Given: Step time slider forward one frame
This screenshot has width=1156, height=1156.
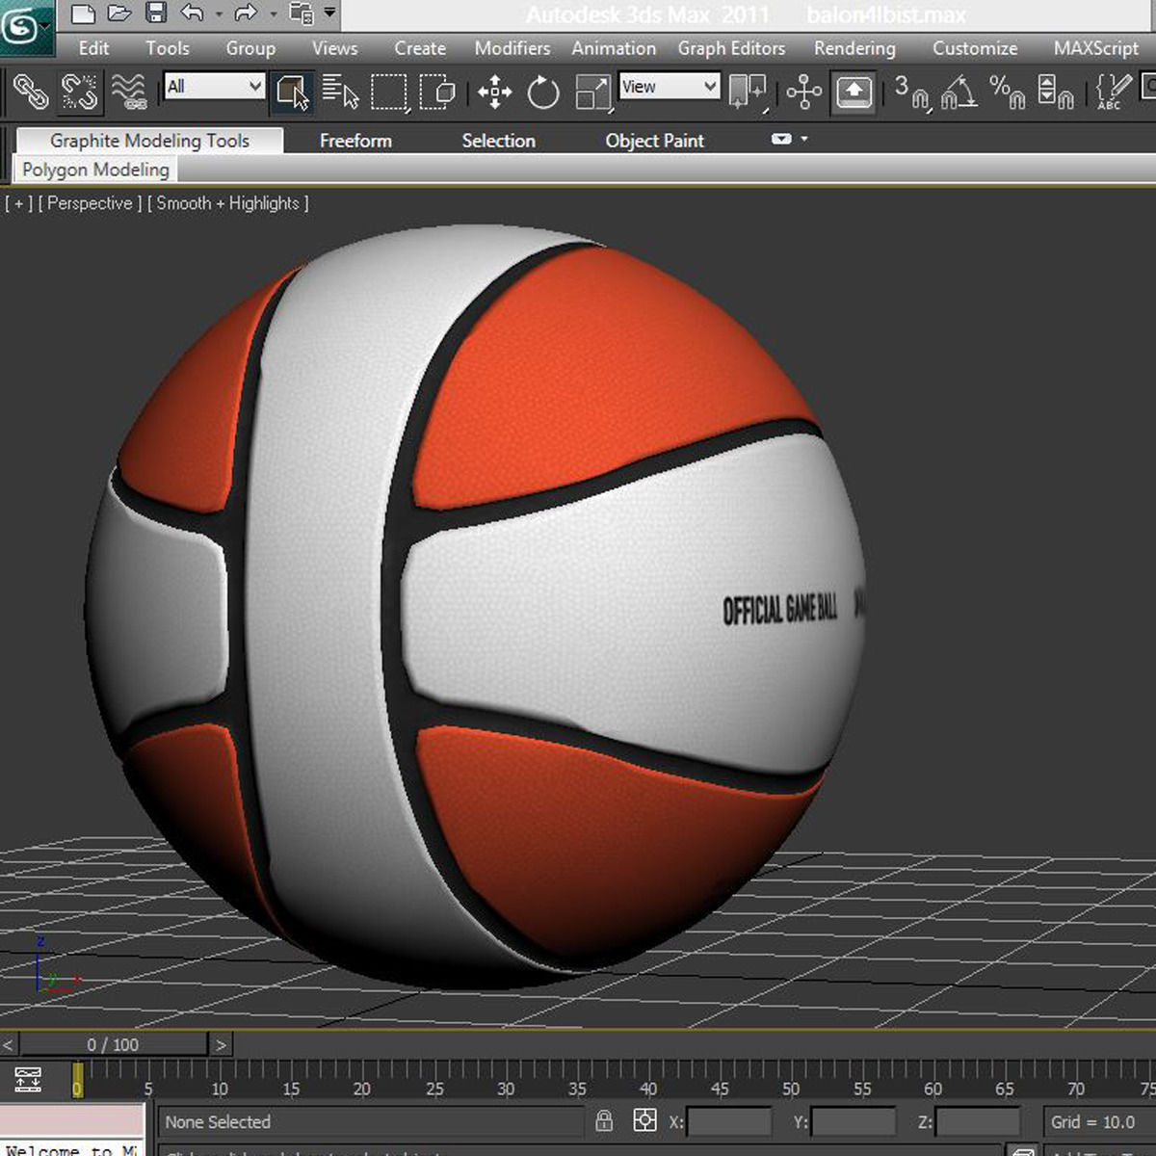Looking at the screenshot, I should coord(221,1044).
